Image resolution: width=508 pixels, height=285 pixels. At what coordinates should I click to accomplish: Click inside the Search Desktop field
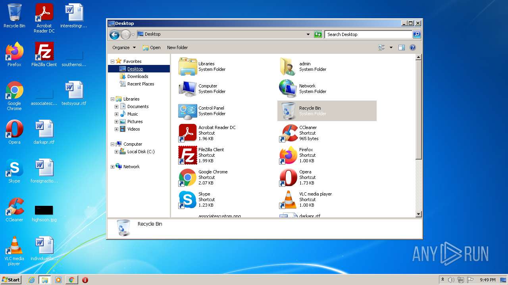(368, 34)
